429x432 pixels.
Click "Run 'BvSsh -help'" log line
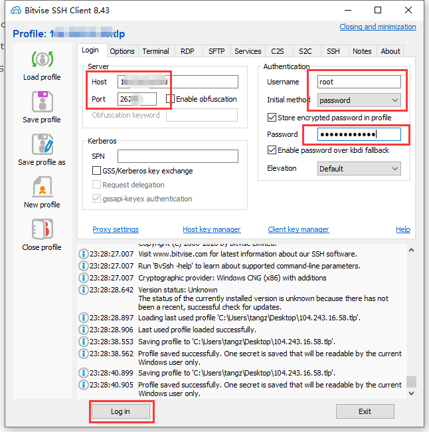tap(249, 266)
